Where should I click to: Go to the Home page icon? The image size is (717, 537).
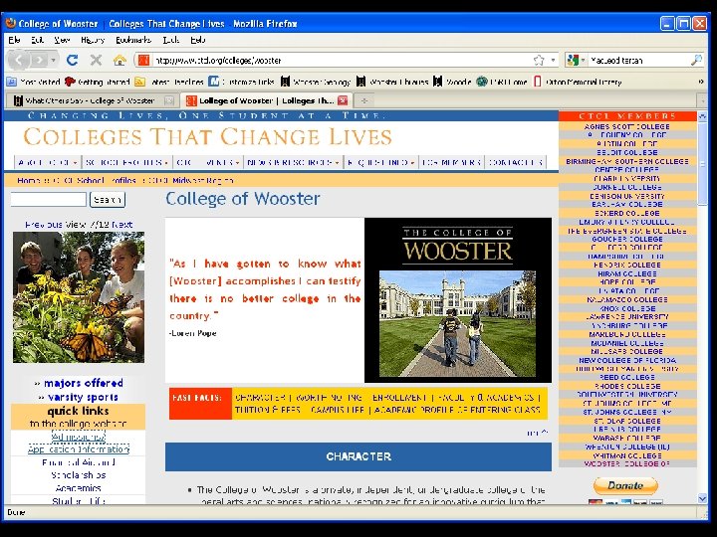point(119,60)
